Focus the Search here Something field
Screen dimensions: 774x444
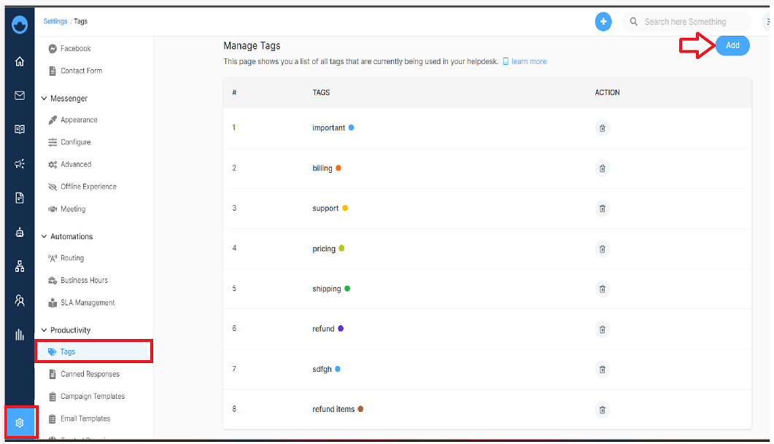click(686, 22)
